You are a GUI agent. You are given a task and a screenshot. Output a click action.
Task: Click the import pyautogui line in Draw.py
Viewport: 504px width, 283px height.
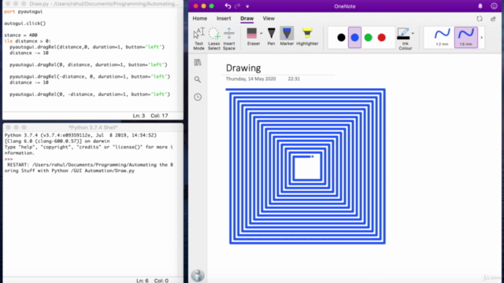point(23,12)
